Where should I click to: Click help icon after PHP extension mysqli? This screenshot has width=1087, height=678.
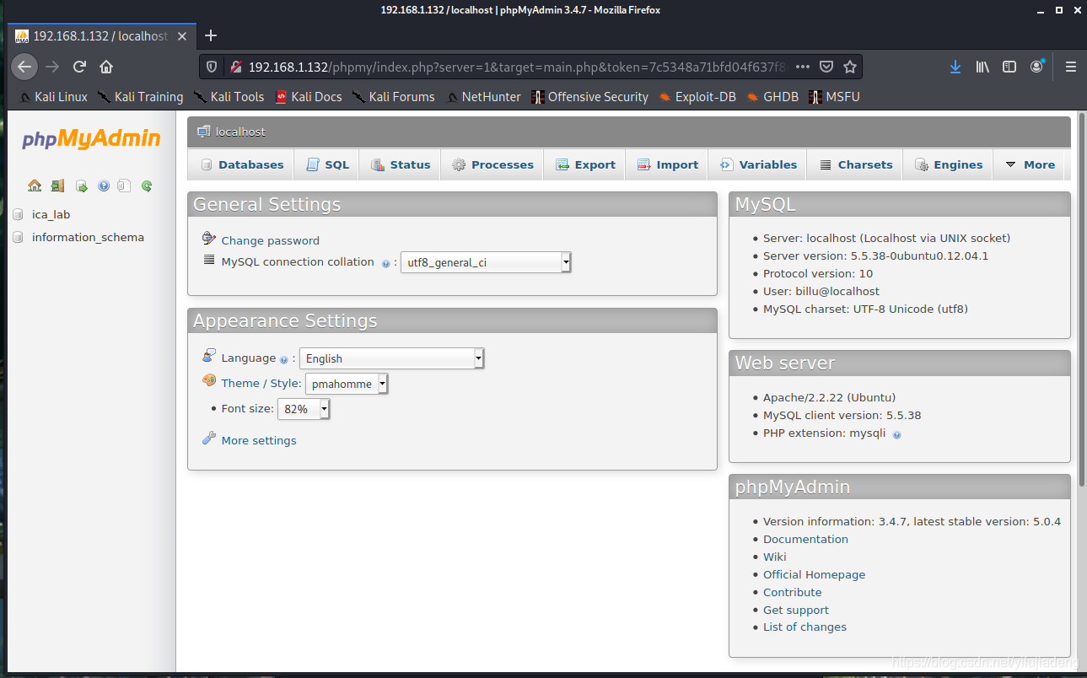coord(896,434)
